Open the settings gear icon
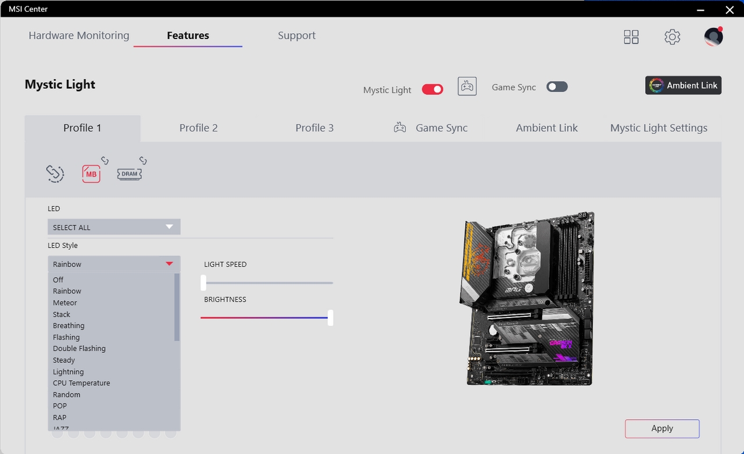 [x=673, y=37]
